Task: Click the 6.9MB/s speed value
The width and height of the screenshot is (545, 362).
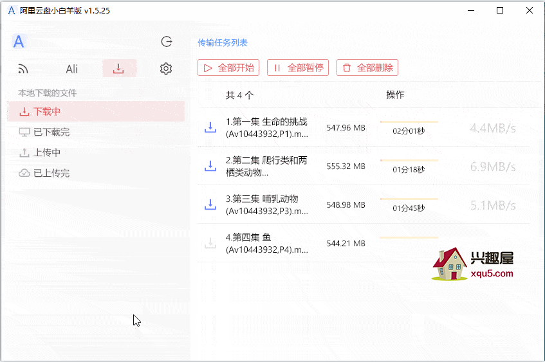Action: pos(493,167)
